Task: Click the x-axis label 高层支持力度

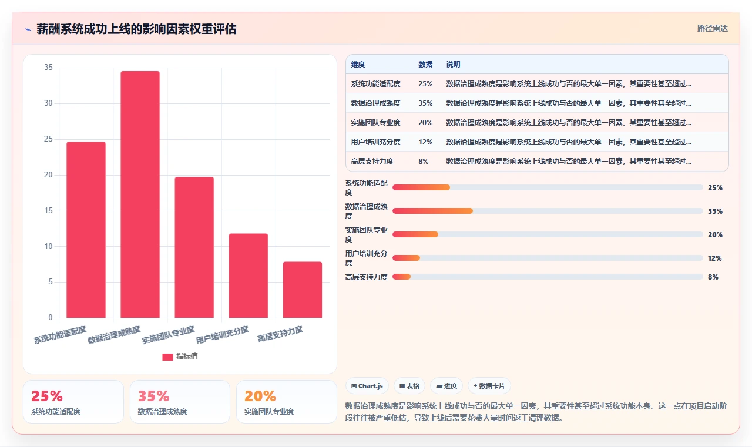Action: [280, 334]
